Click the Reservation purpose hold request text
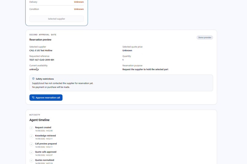Image resolution: width=247 pixels, height=164 pixels. (145, 69)
